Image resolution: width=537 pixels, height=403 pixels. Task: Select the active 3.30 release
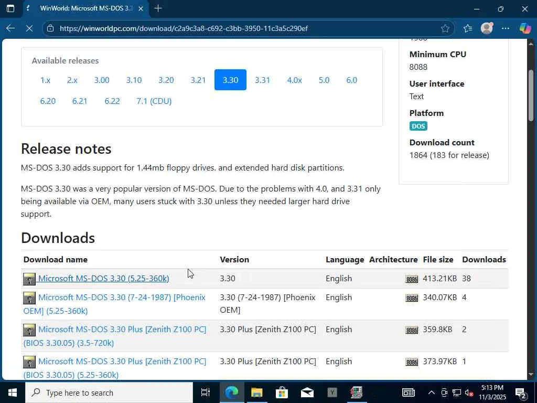(230, 80)
